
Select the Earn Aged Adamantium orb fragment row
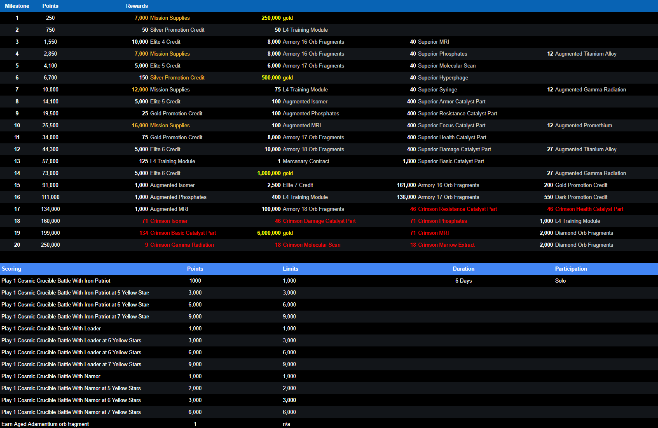(x=45, y=424)
